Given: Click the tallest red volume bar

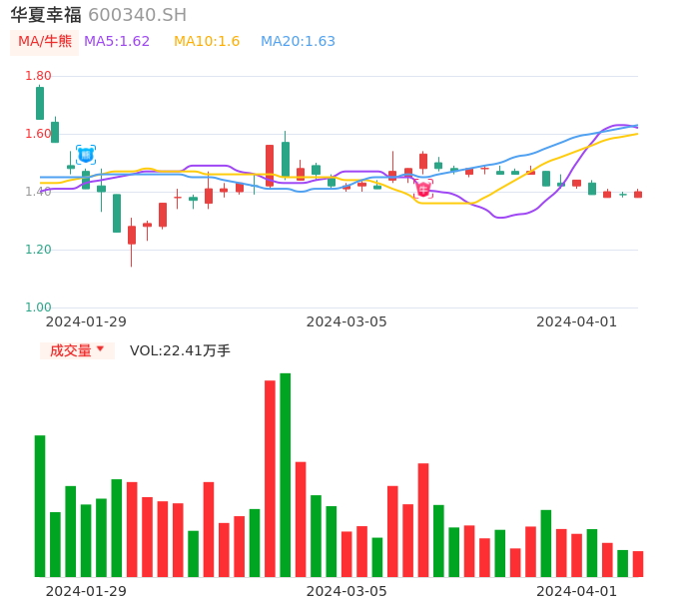Looking at the screenshot, I should pos(270,478).
